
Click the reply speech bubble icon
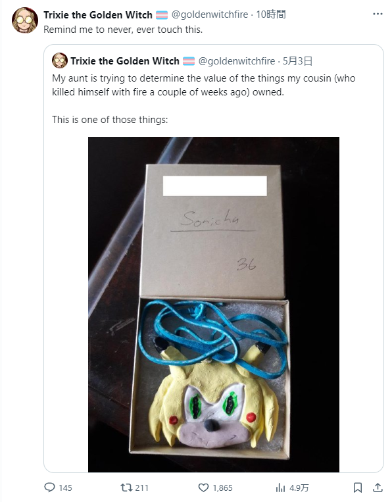click(x=49, y=488)
